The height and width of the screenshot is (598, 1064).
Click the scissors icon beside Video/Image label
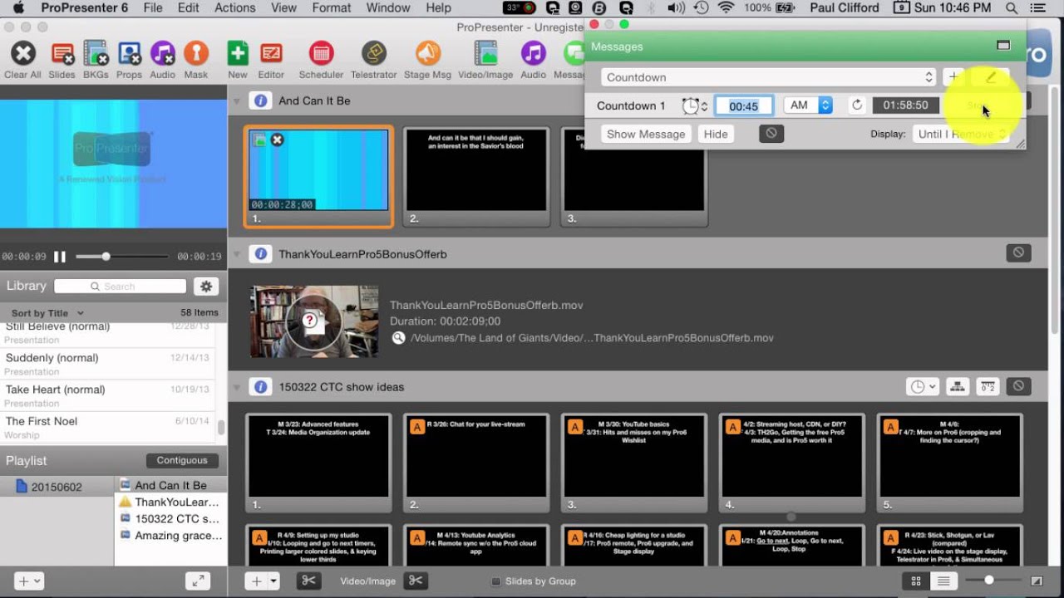416,581
